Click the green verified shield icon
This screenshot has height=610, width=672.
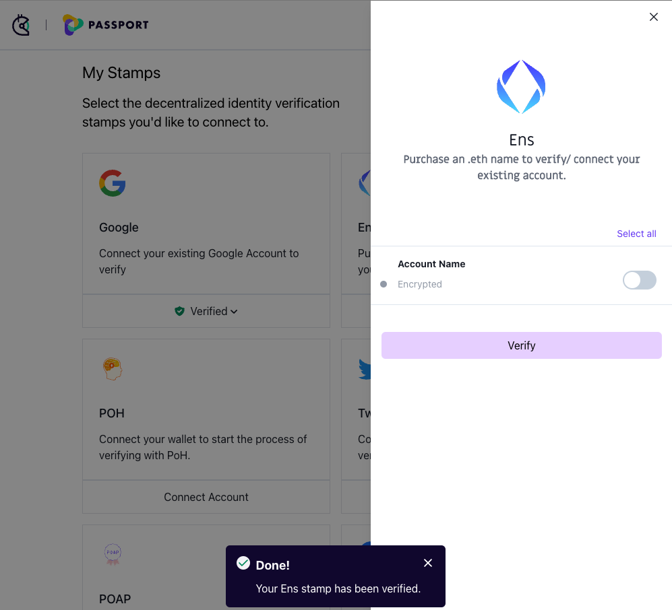coord(179,311)
